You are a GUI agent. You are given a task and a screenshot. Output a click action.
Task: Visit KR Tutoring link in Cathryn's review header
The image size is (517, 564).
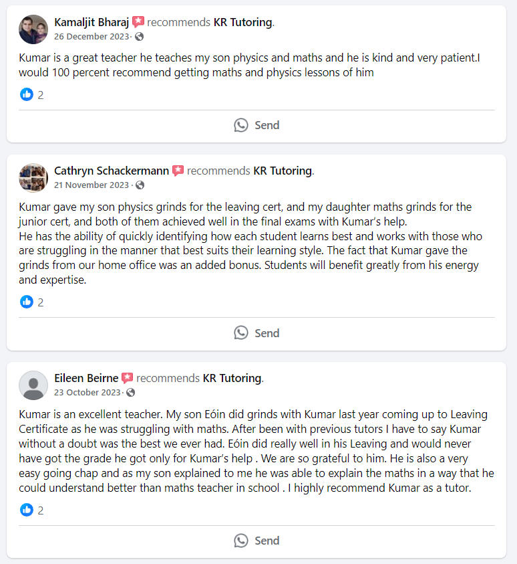pos(283,171)
